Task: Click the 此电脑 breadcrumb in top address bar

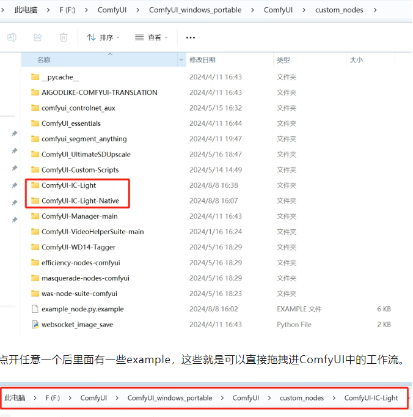Action: [26, 10]
